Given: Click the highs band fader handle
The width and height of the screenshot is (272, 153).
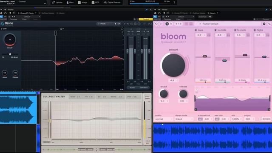Looking at the screenshot, I should tap(264, 57).
